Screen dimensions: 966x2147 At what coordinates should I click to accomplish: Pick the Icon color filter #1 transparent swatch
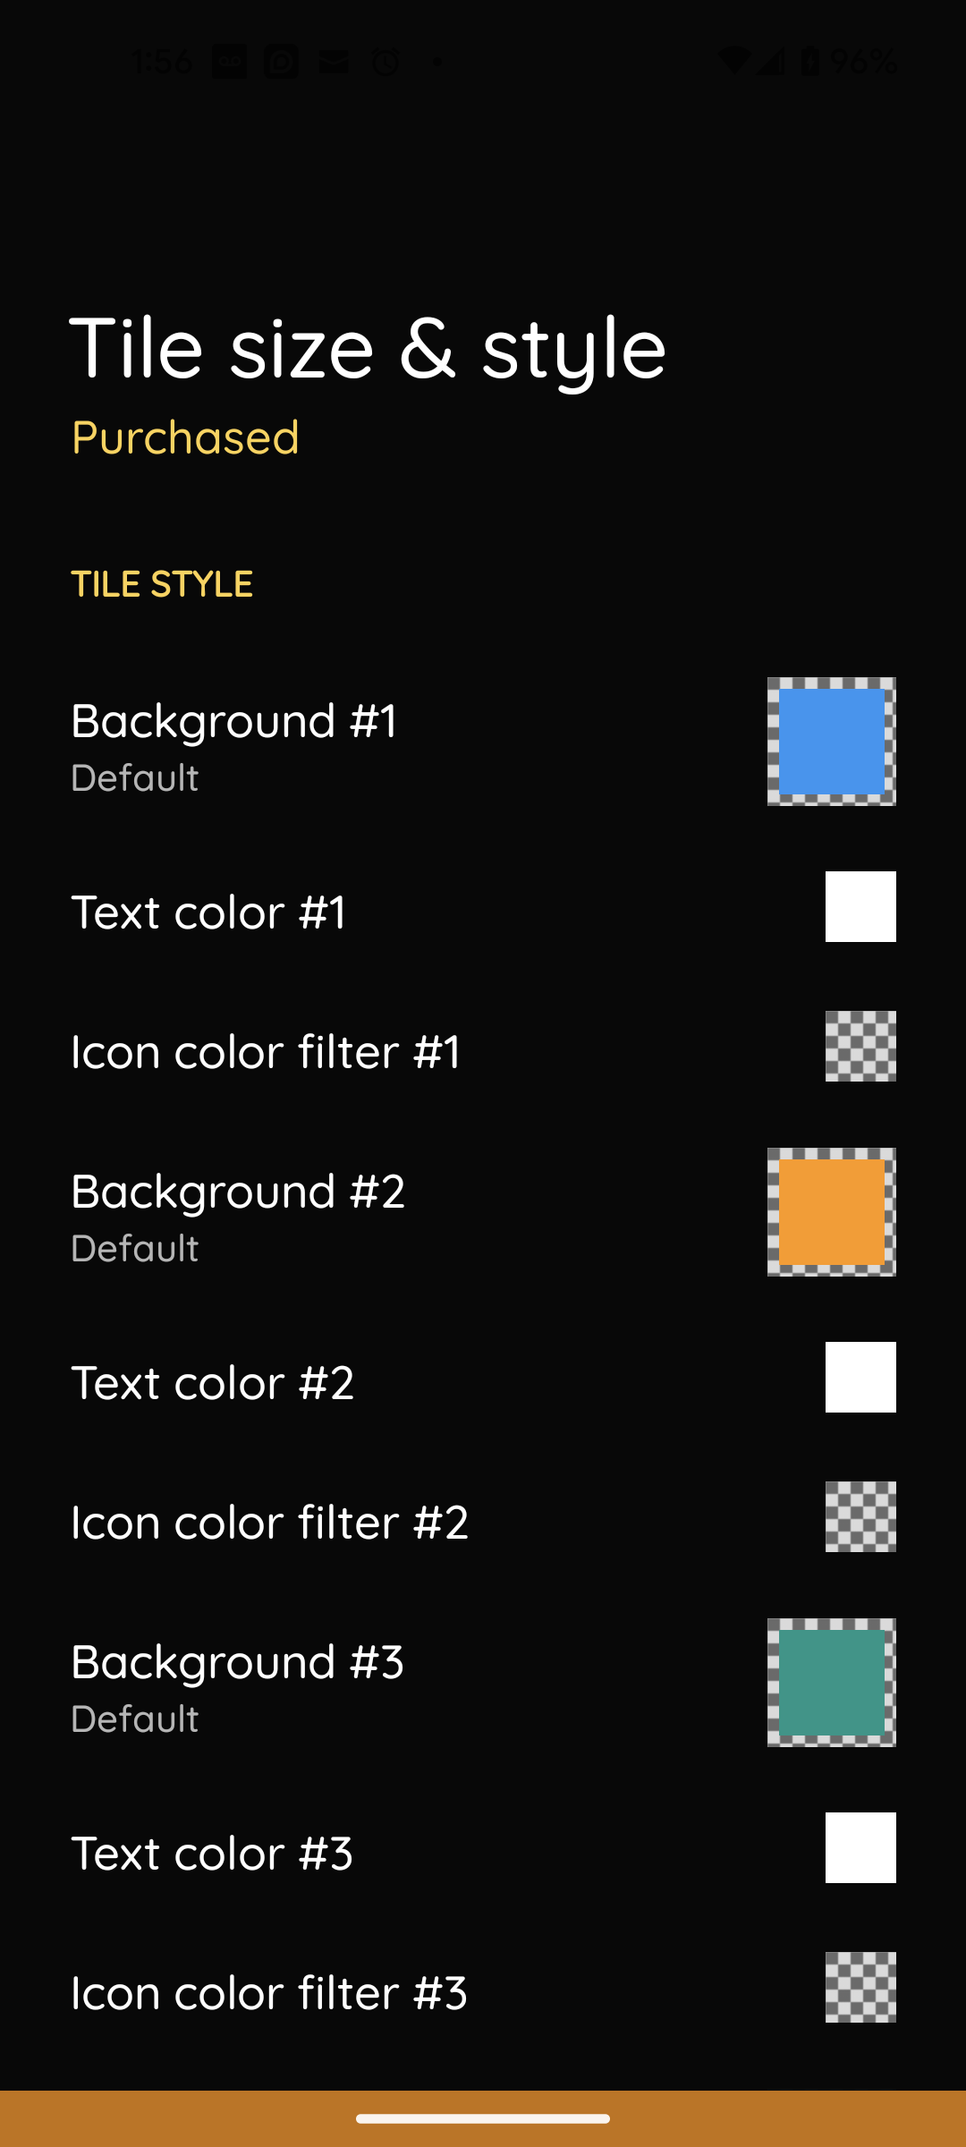pyautogui.click(x=860, y=1046)
